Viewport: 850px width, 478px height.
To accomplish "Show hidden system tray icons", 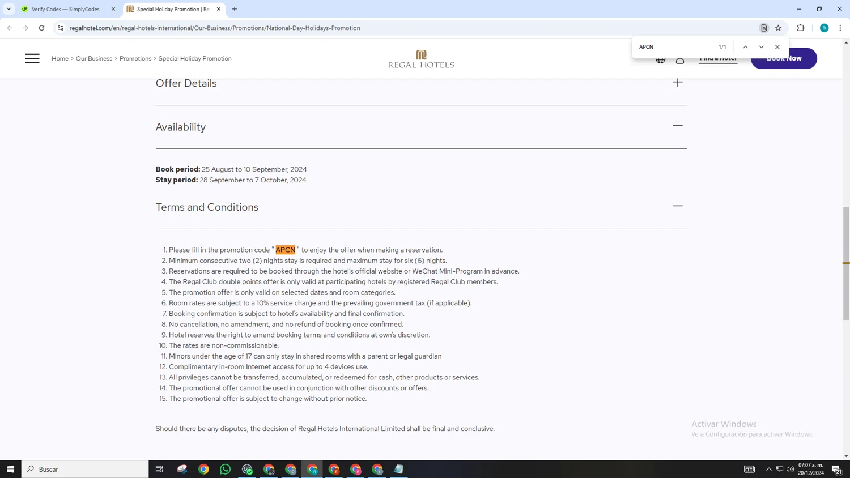I will tap(768, 469).
